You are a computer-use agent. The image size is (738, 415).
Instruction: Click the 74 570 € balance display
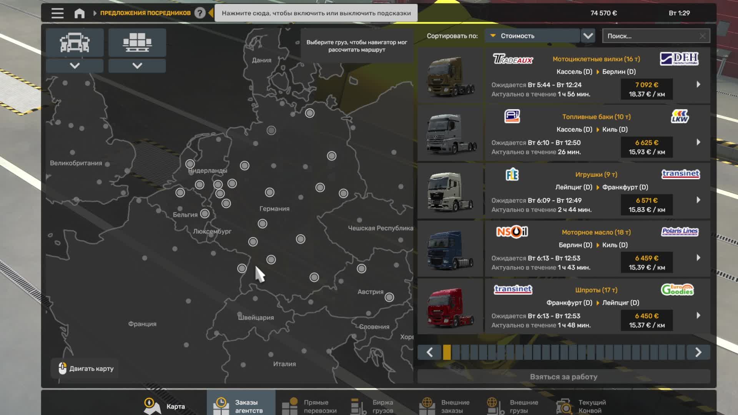pyautogui.click(x=603, y=13)
